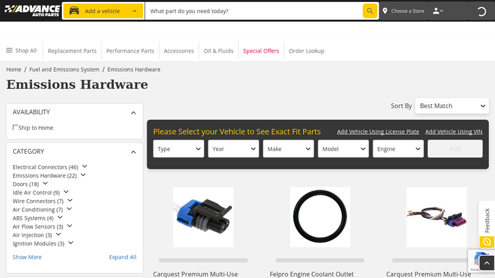
Task: Click Expand All categories link
Action: click(123, 257)
